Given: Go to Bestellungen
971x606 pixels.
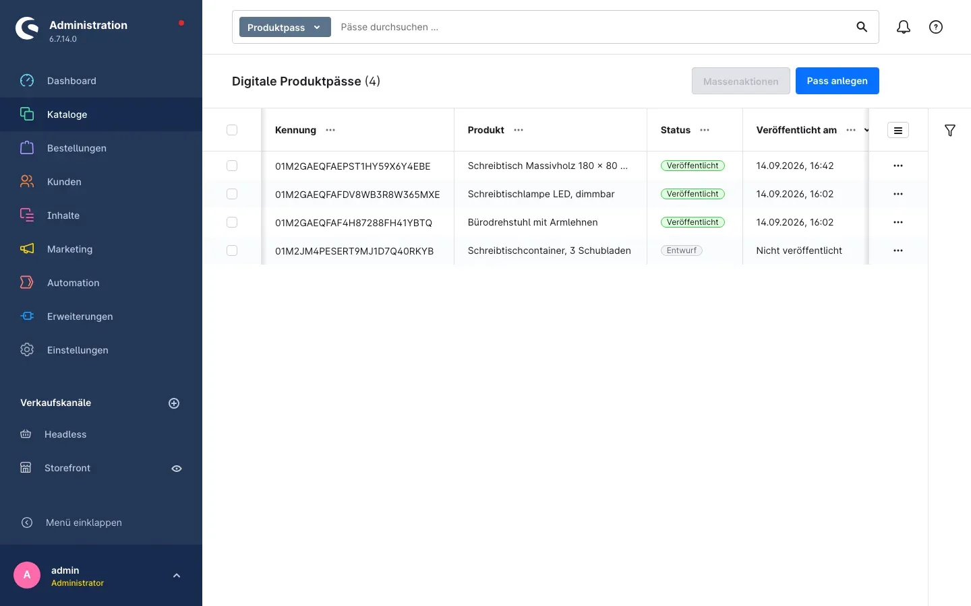Looking at the screenshot, I should [101, 148].
